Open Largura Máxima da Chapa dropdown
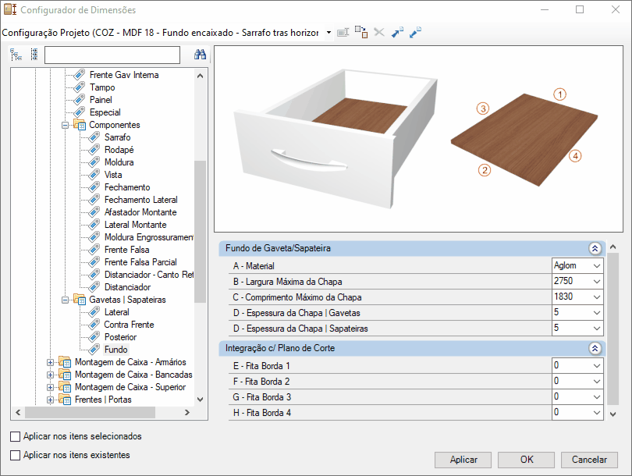The width and height of the screenshot is (632, 476). [x=597, y=282]
